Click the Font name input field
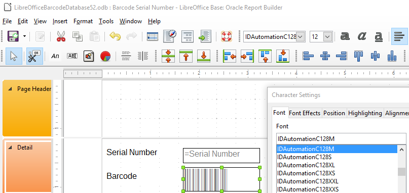This screenshot has height=193, width=409. click(341, 139)
